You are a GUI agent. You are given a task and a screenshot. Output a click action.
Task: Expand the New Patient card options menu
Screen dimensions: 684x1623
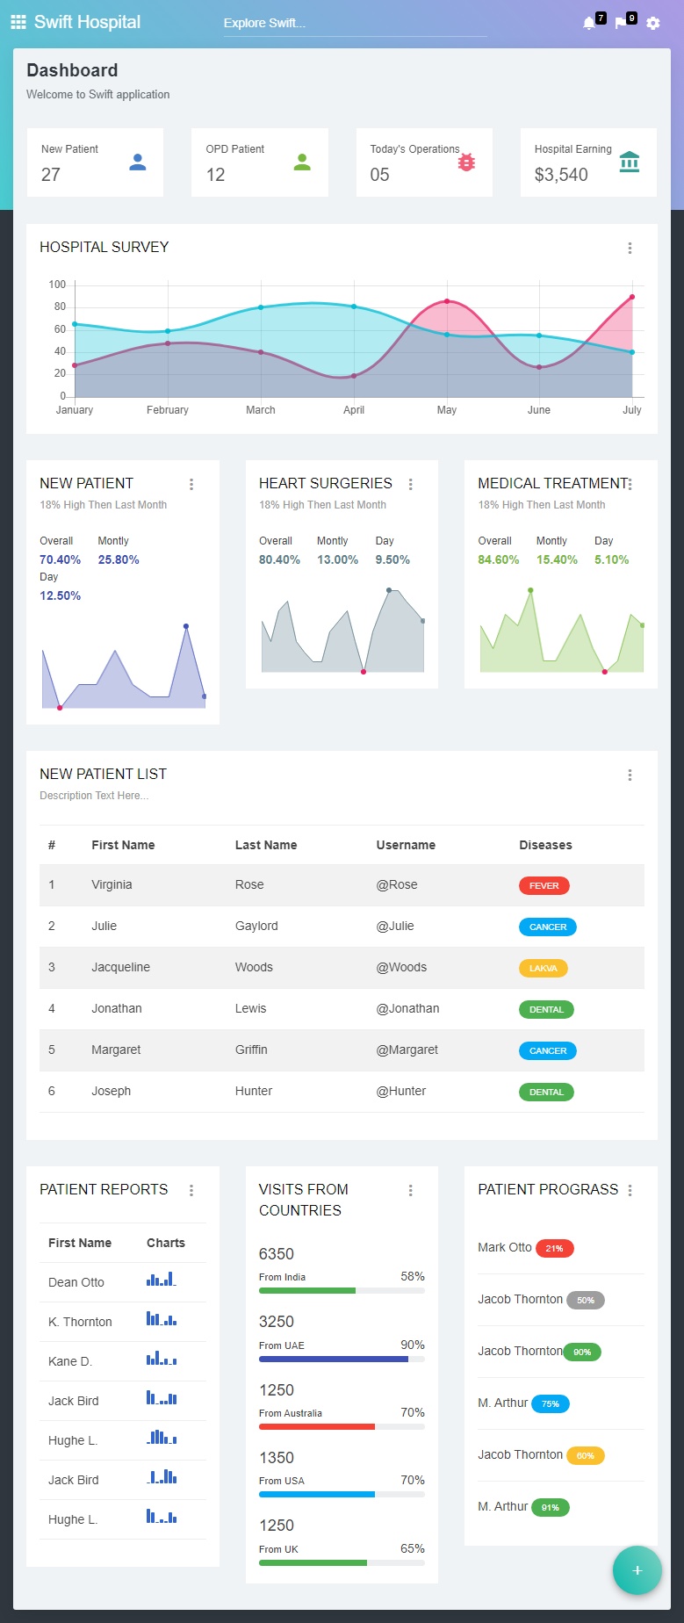[191, 484]
